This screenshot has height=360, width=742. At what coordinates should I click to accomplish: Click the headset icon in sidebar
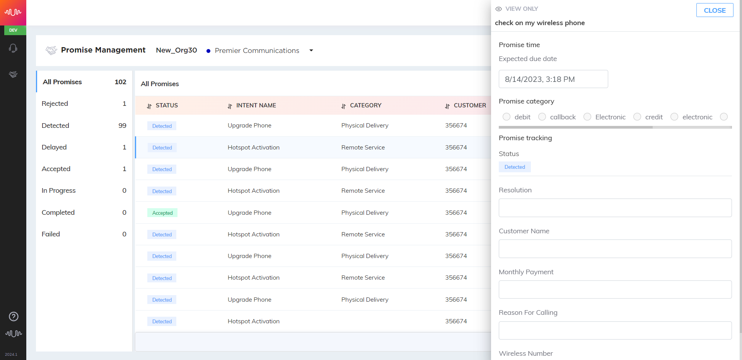[x=13, y=48]
